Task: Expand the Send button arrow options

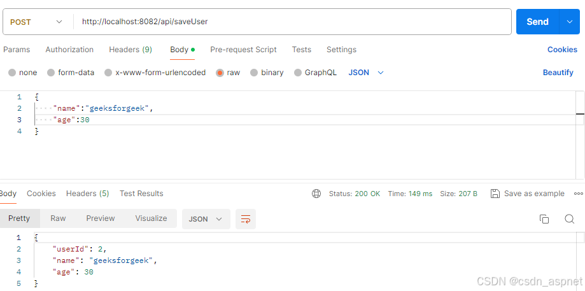Action: (x=570, y=22)
